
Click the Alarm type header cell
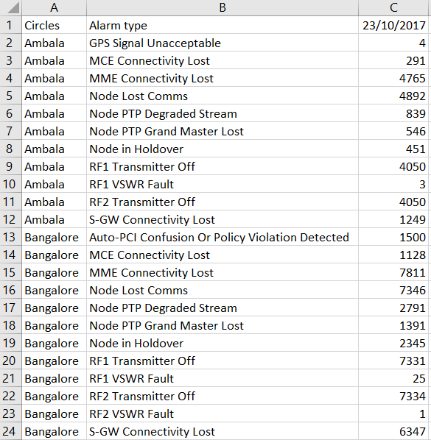click(x=222, y=25)
